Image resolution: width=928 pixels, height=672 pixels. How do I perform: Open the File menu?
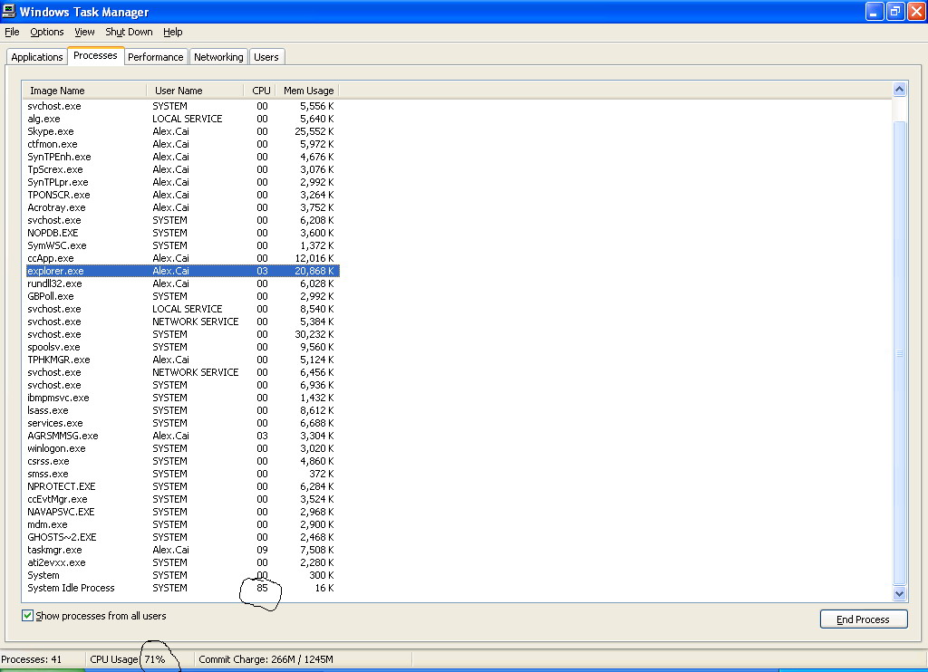12,32
